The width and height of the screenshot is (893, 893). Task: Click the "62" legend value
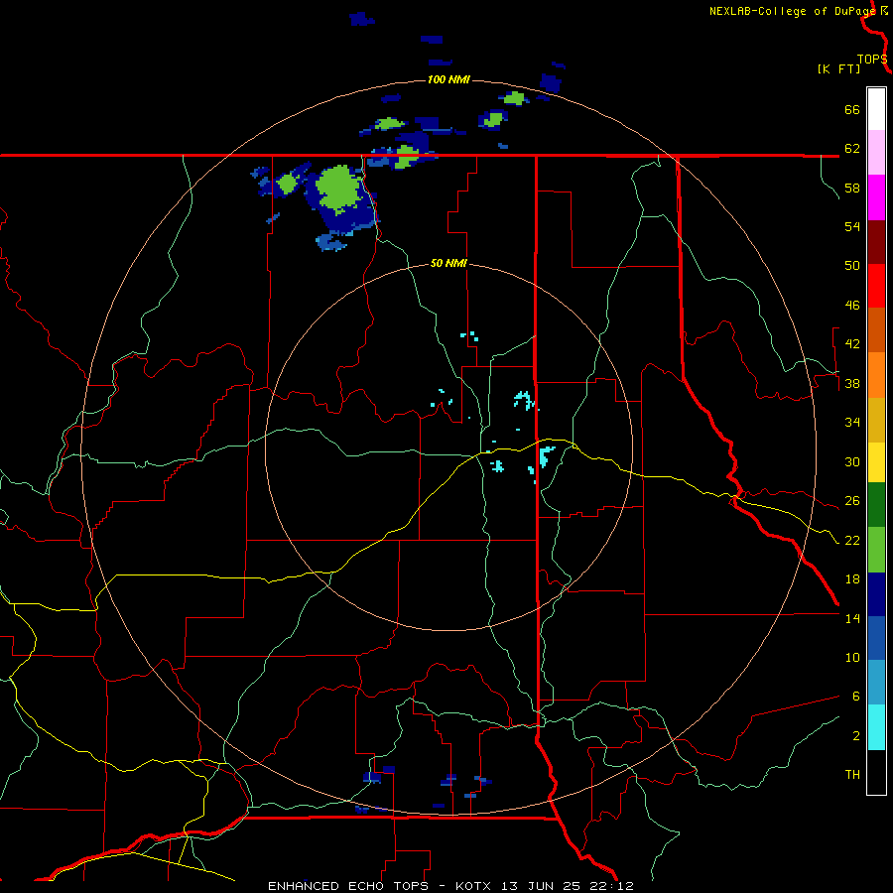tap(852, 149)
